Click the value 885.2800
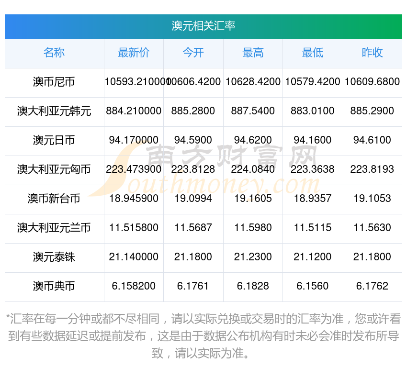Image resolution: width=407 pixels, height=368 pixels. [x=193, y=111]
